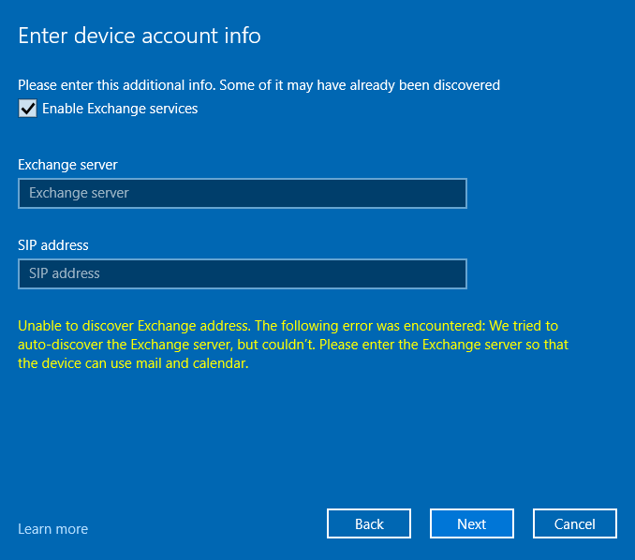
Task: Go back with the Back button
Action: click(369, 523)
